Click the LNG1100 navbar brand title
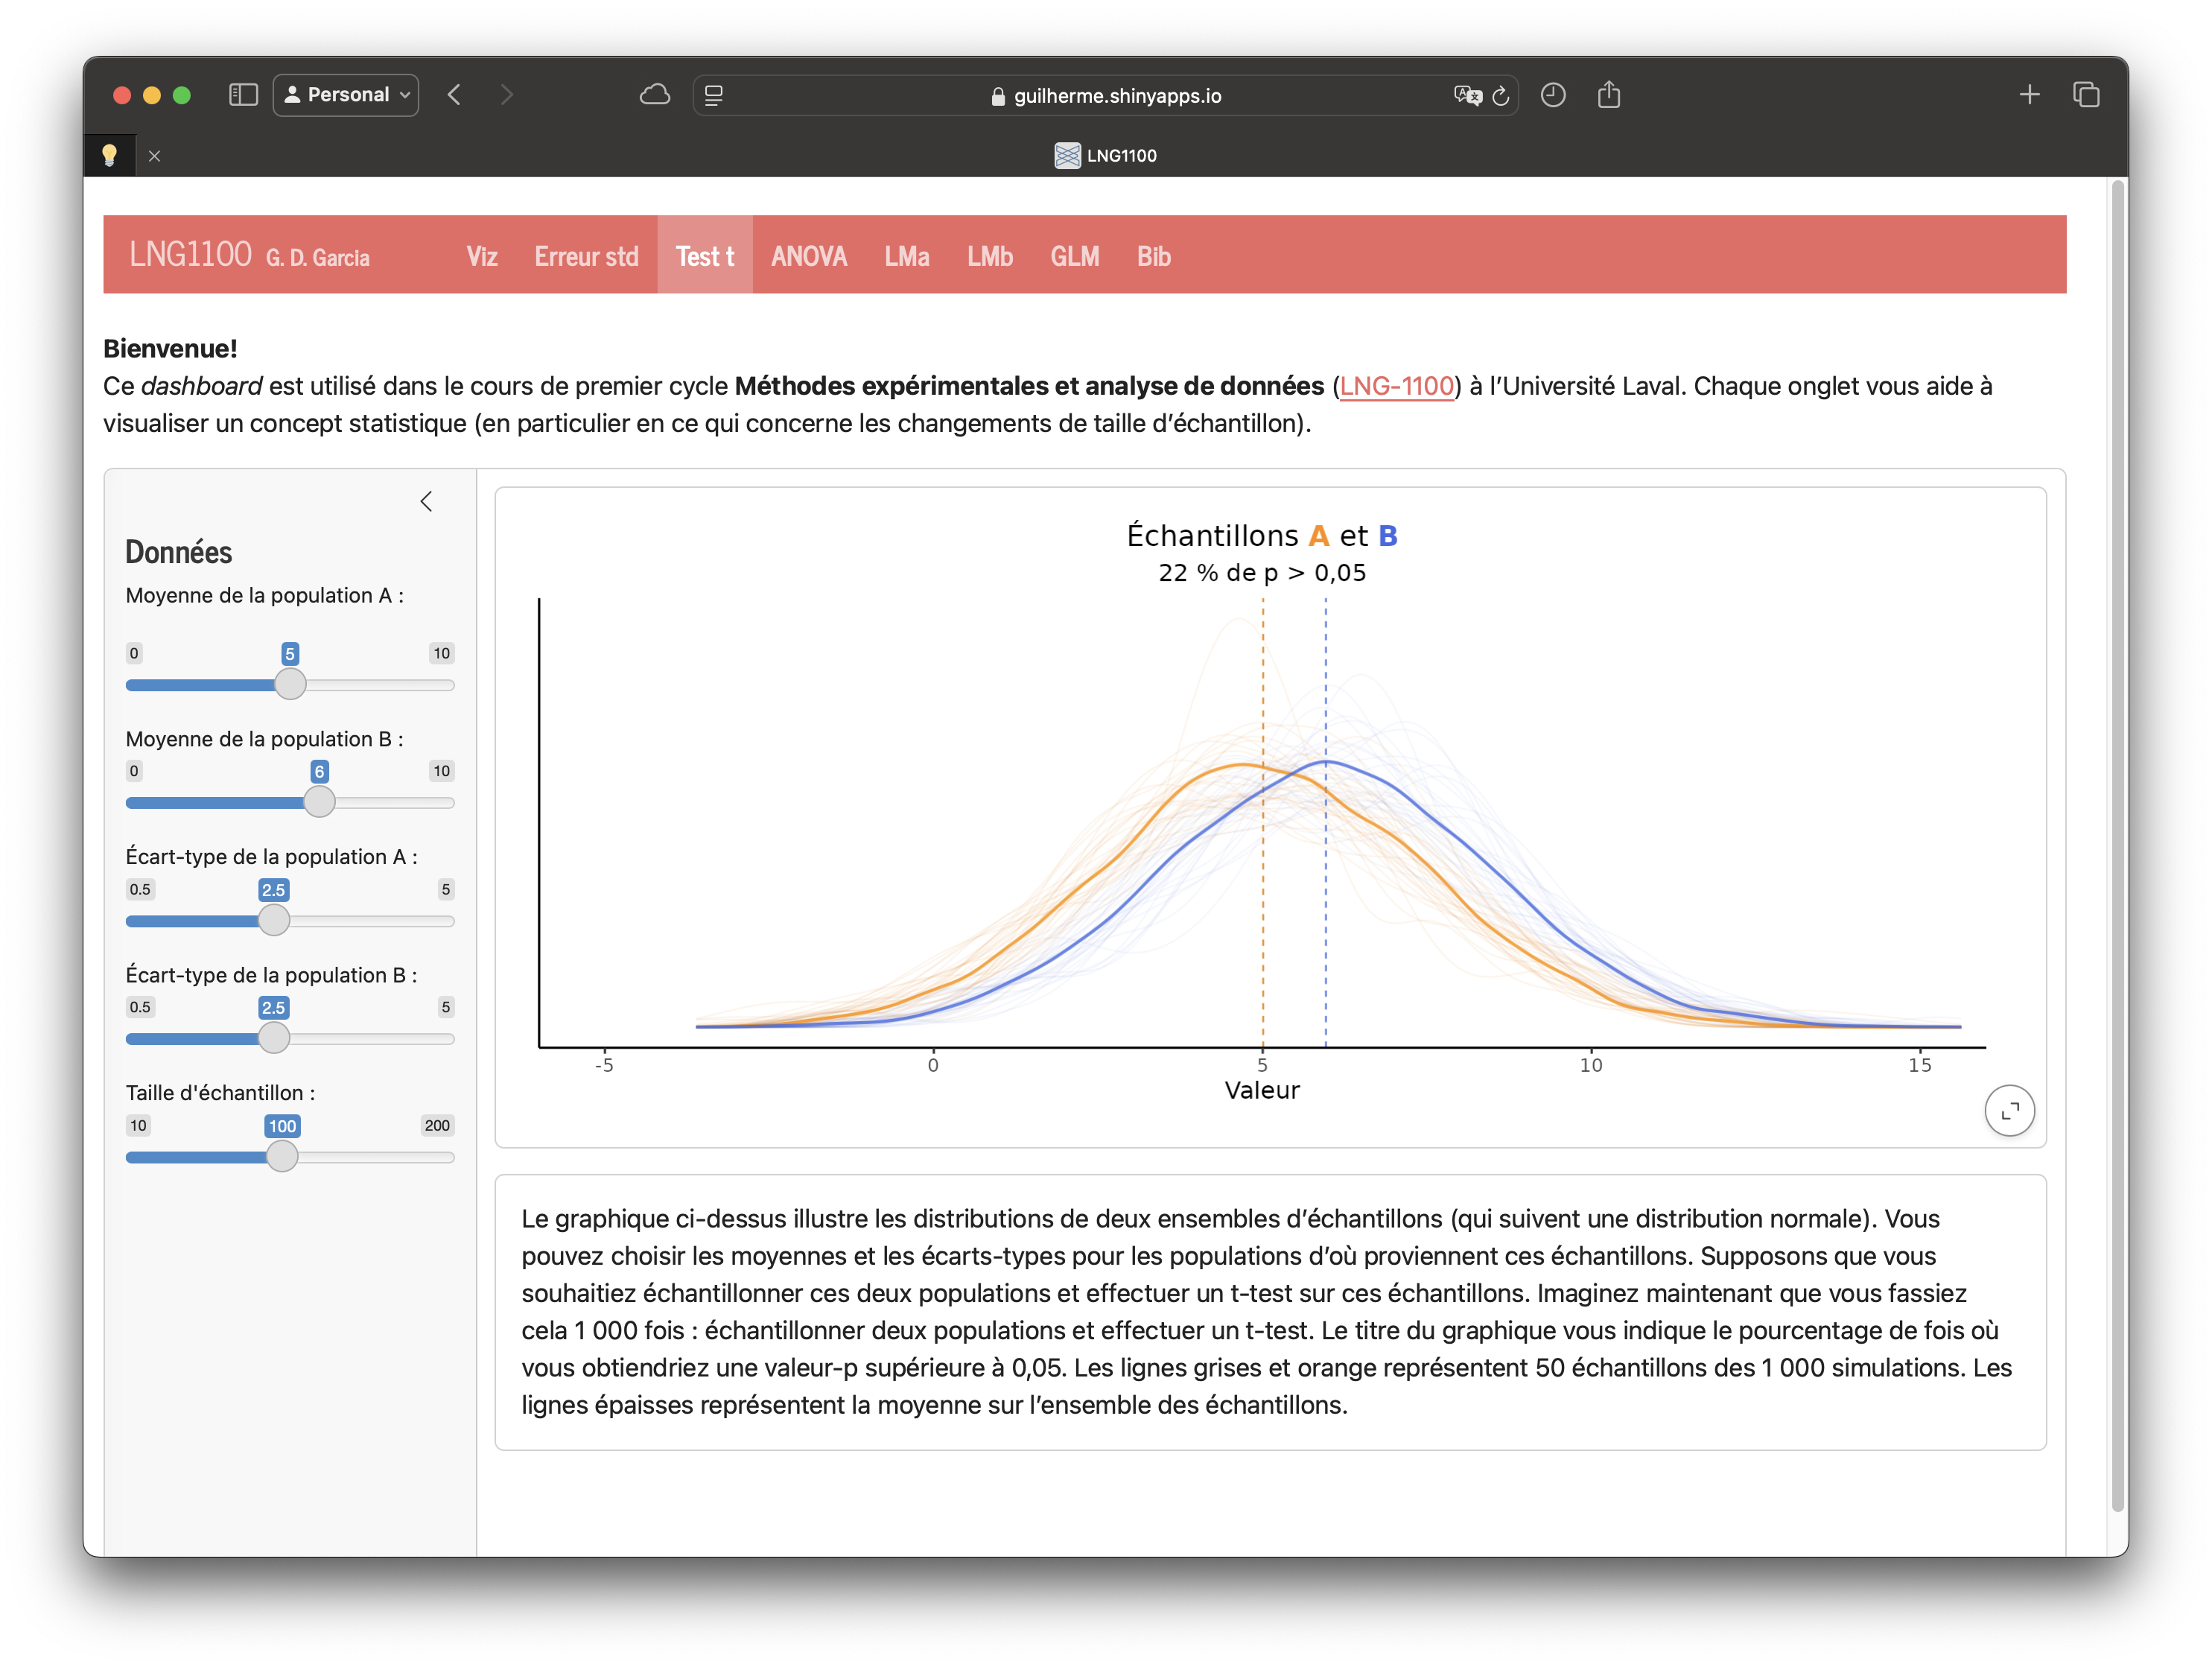Image resolution: width=2212 pixels, height=1667 pixels. click(x=190, y=255)
